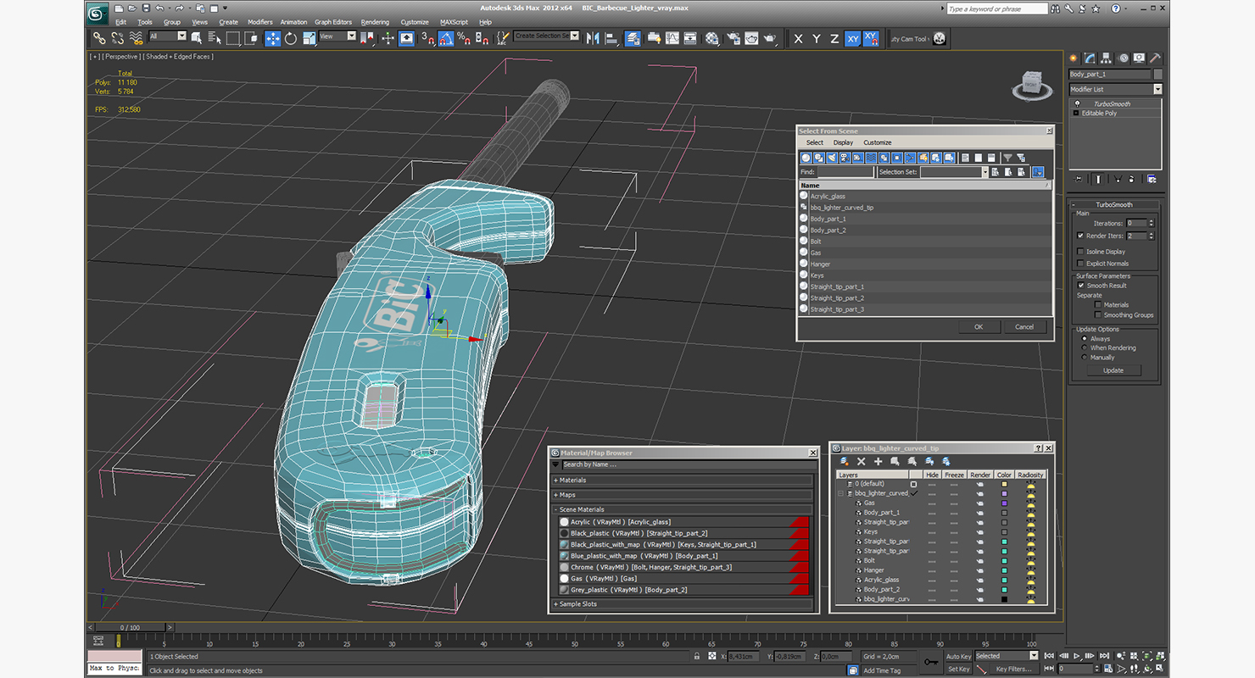
Task: Click the TurboSmooth Update button
Action: 1113,370
